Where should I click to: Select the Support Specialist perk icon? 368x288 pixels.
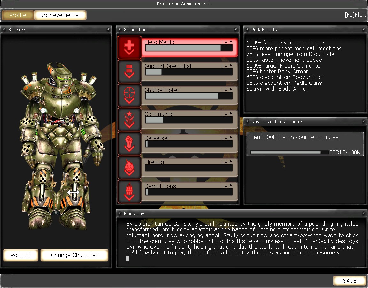pyautogui.click(x=129, y=71)
